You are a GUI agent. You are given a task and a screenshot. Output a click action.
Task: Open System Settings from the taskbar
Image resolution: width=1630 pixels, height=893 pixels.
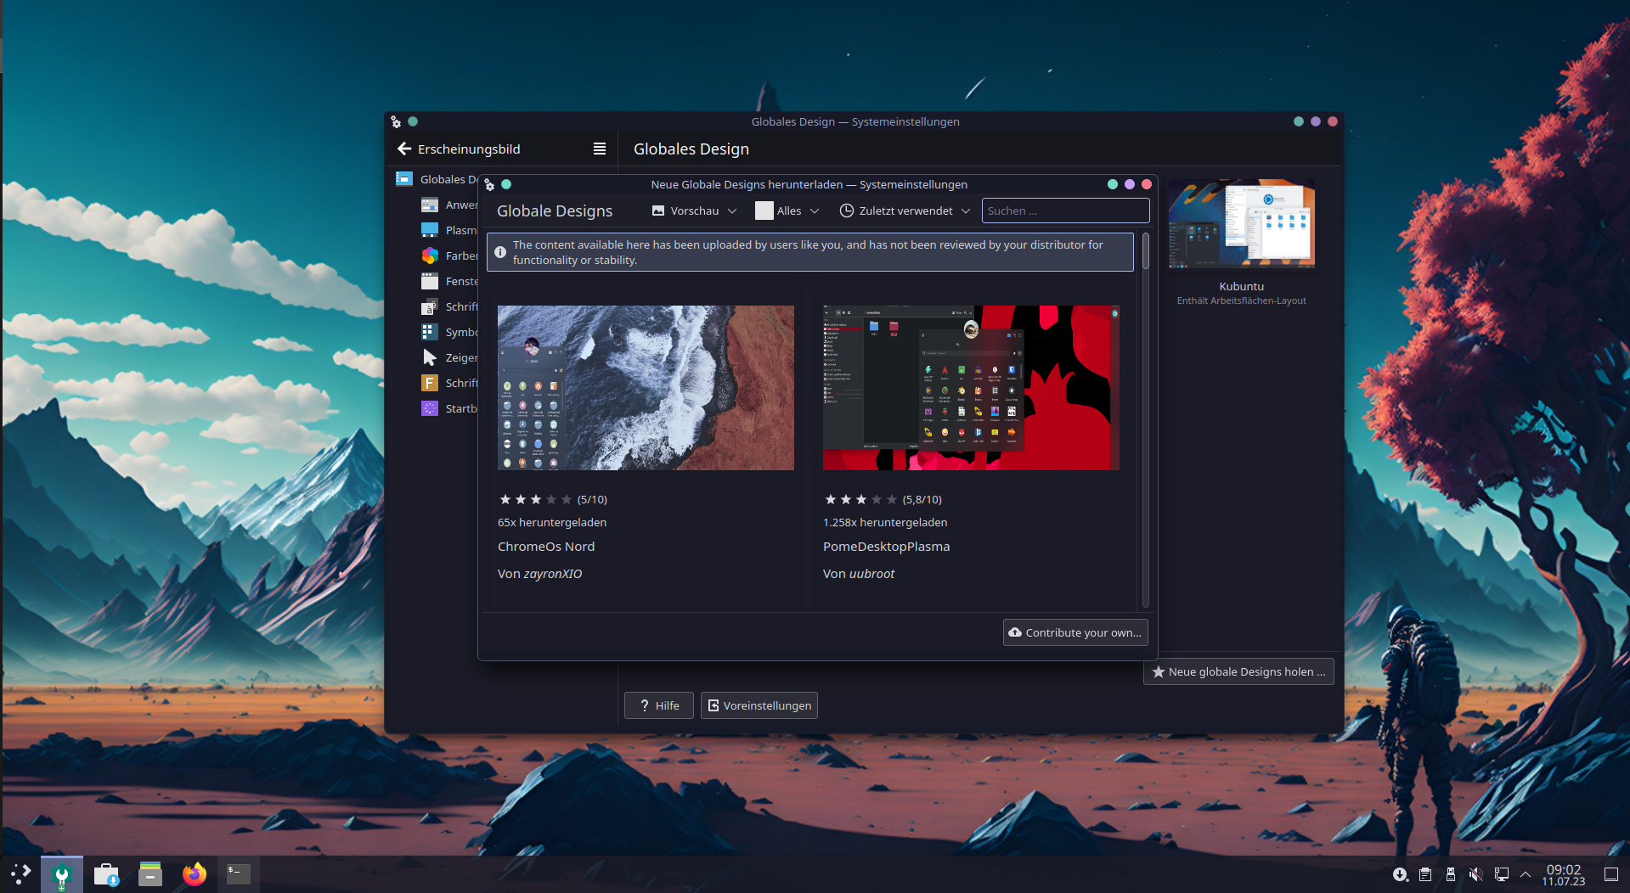[x=62, y=874]
